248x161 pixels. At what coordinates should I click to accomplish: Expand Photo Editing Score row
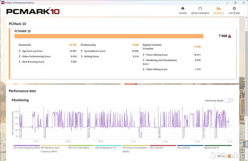[x=144, y=55]
